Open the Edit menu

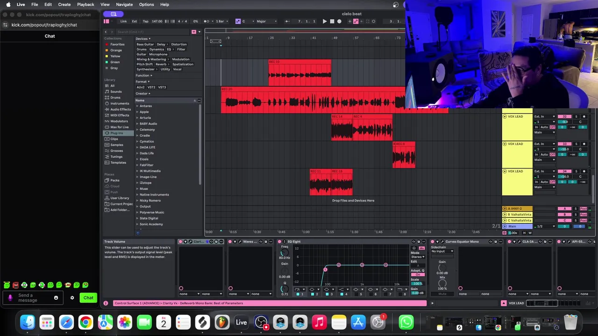48,4
